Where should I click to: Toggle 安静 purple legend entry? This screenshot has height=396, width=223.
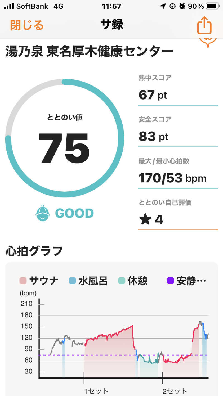187,281
